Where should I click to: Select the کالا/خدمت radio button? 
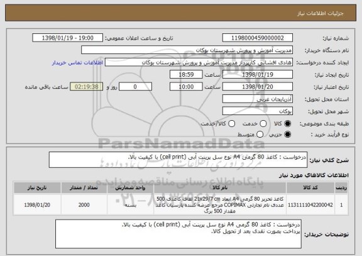231,124
